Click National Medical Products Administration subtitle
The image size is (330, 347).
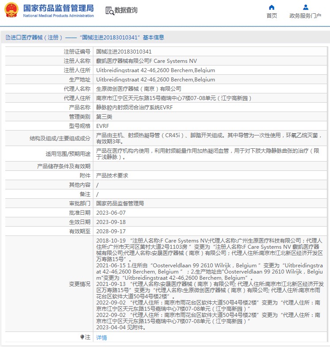(x=58, y=16)
